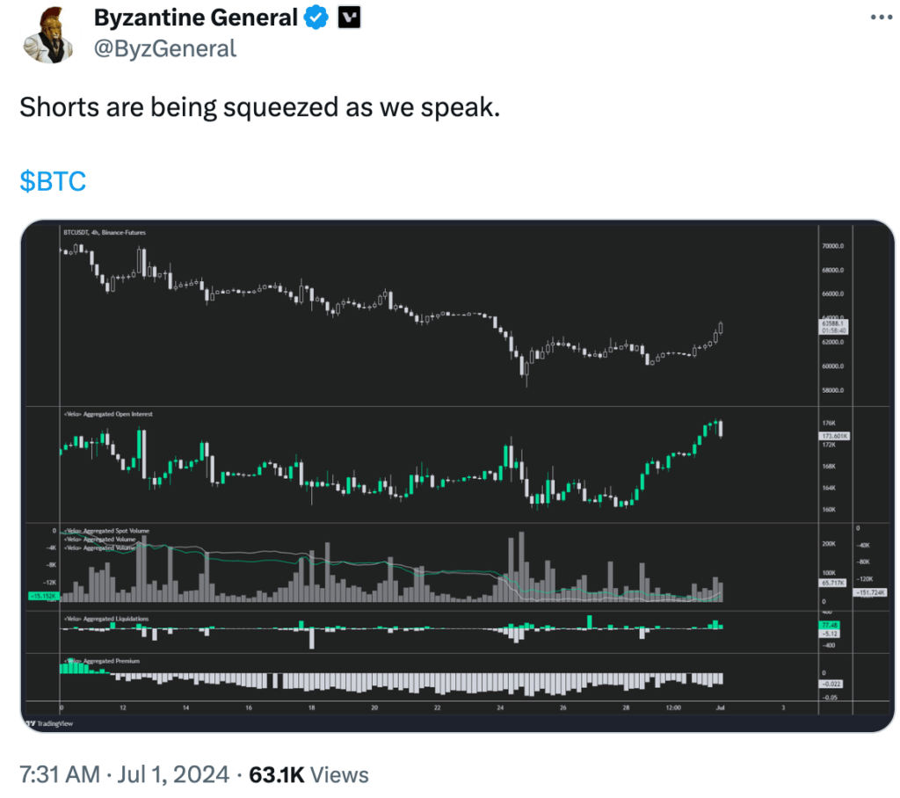900x798 pixels.
Task: Click the 77.48 green liquidations tag
Action: pos(829,625)
